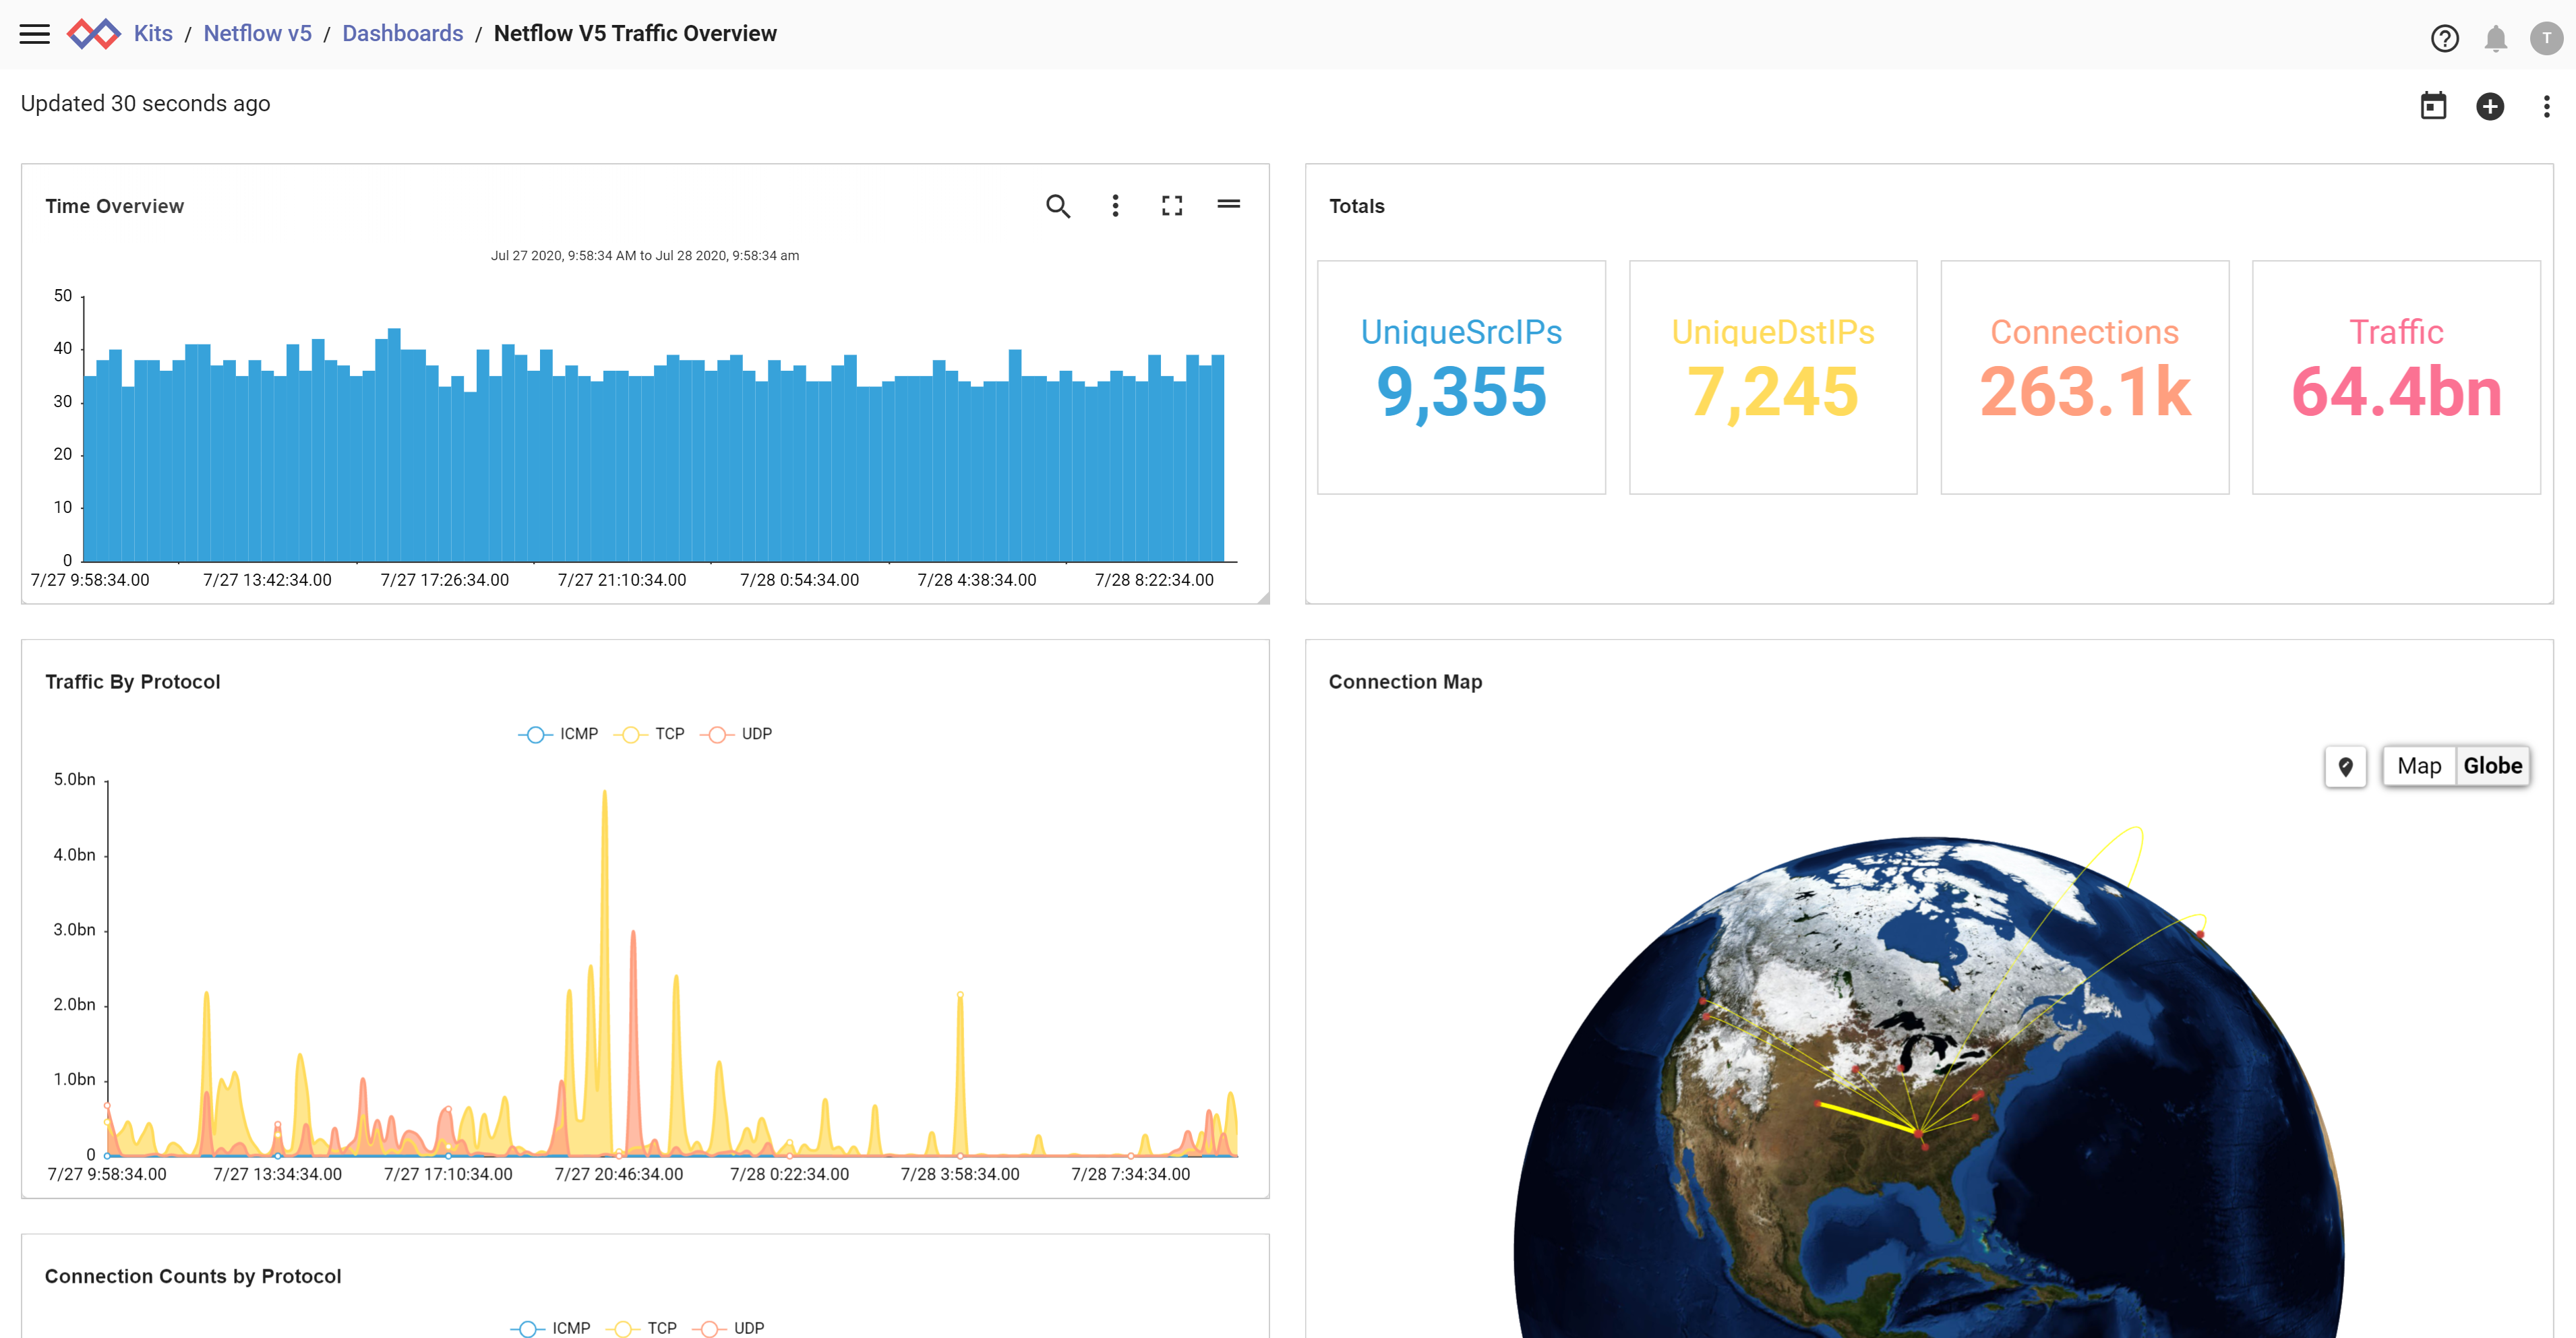Add a new tile with plus icon

pyautogui.click(x=2489, y=106)
